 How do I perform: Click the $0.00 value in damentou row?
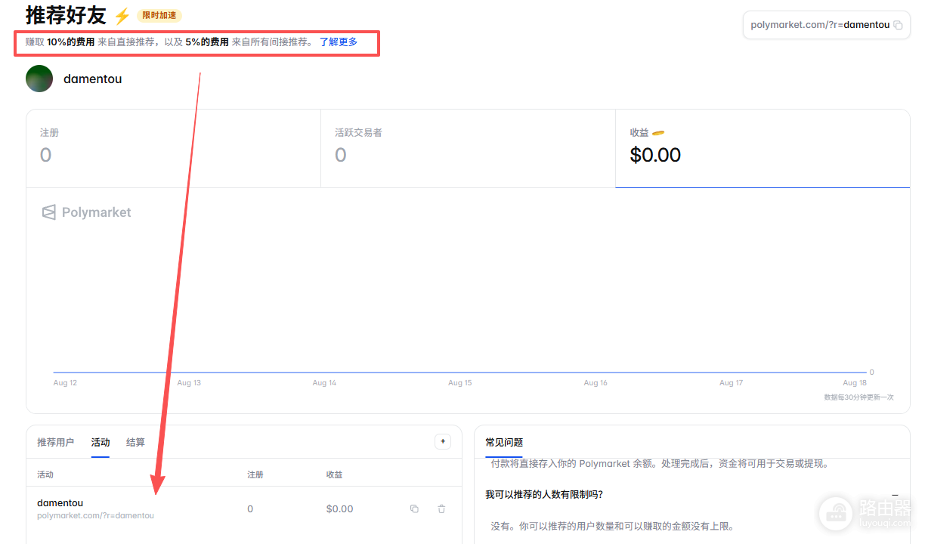coord(339,509)
